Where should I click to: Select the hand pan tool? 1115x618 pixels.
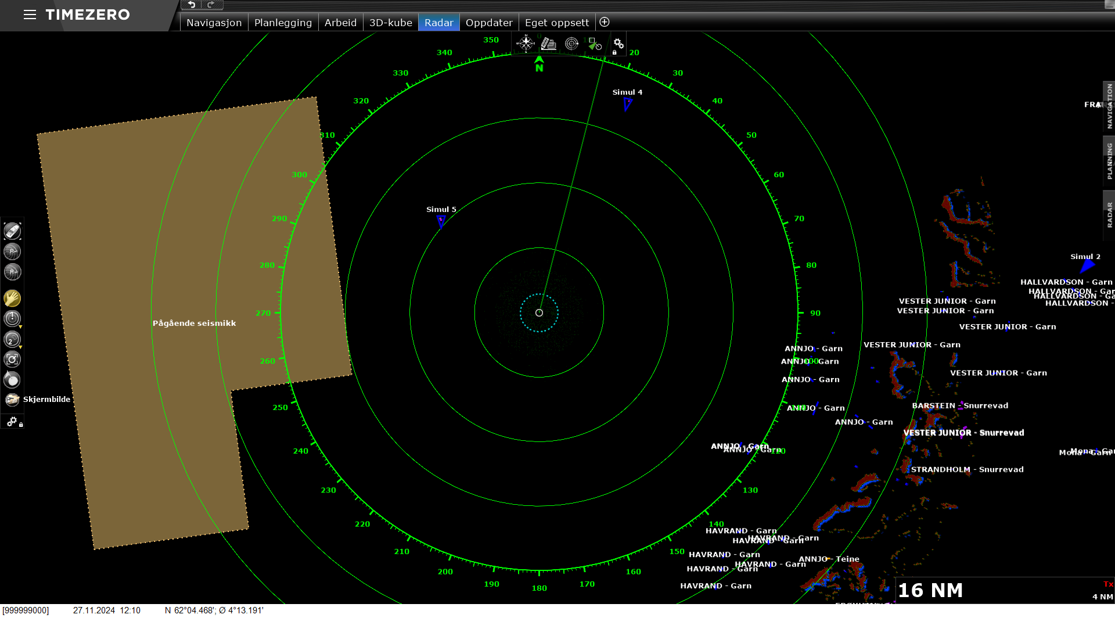(x=12, y=299)
